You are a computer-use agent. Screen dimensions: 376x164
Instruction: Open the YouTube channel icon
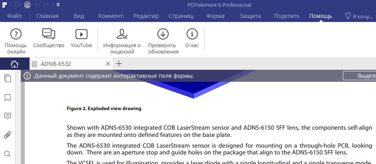[81, 35]
